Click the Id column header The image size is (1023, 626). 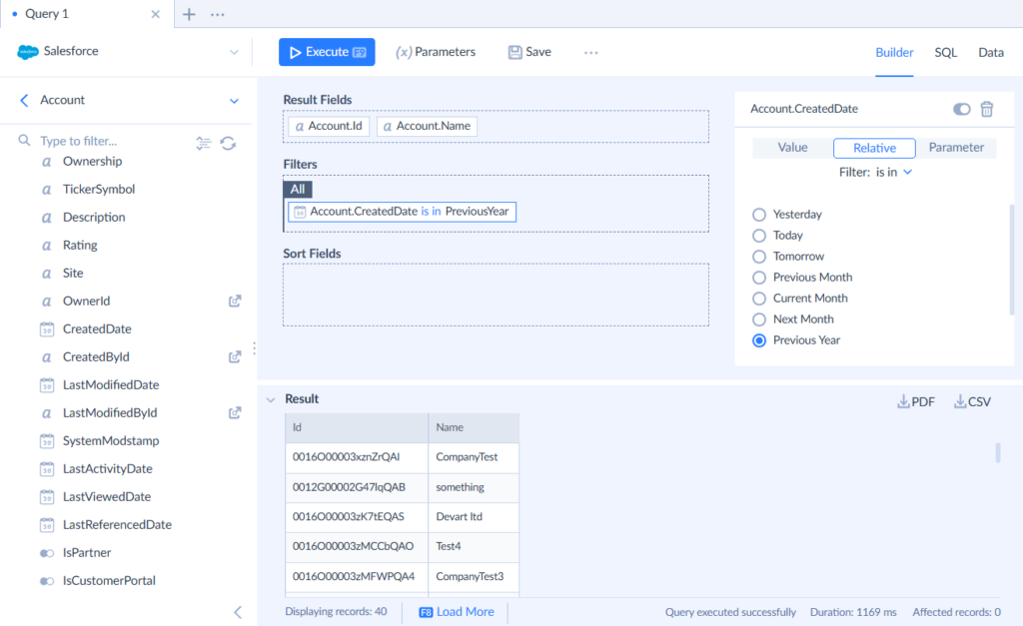pyautogui.click(x=357, y=427)
